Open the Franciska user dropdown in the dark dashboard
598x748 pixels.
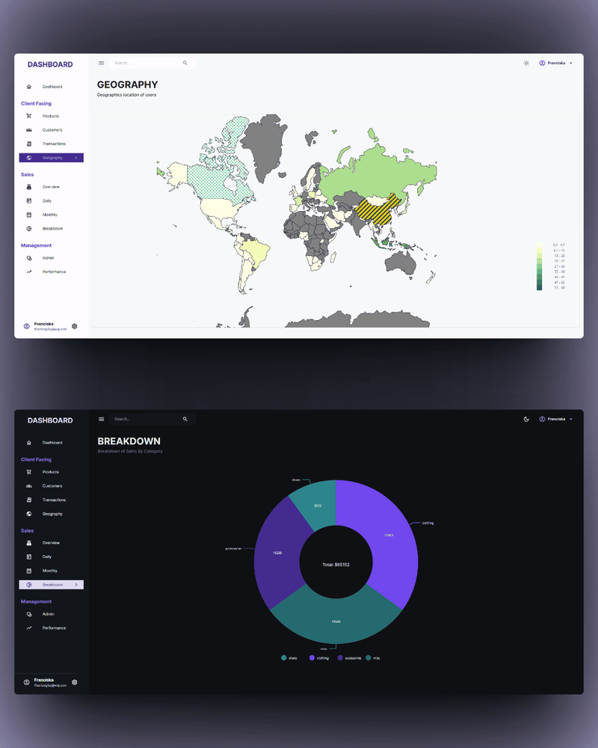coord(555,419)
